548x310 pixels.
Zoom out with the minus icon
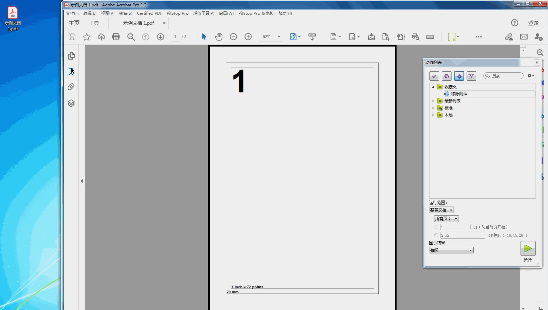233,37
